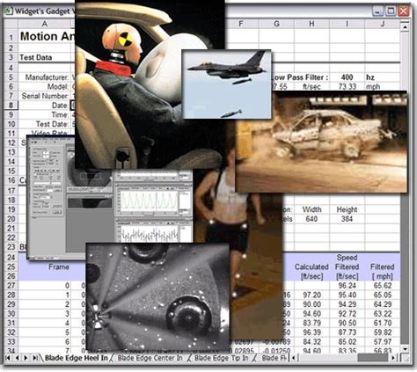Jump to the first sheet tab arrow
The height and width of the screenshot is (372, 417).
click(8, 358)
